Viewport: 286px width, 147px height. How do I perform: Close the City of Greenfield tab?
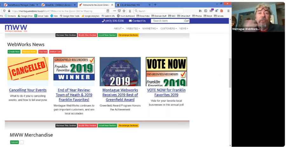point(149,5)
